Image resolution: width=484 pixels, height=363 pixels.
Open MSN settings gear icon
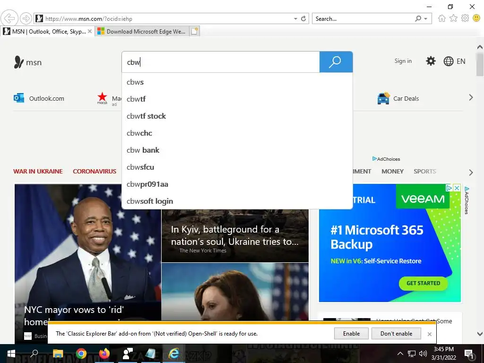[x=431, y=61]
